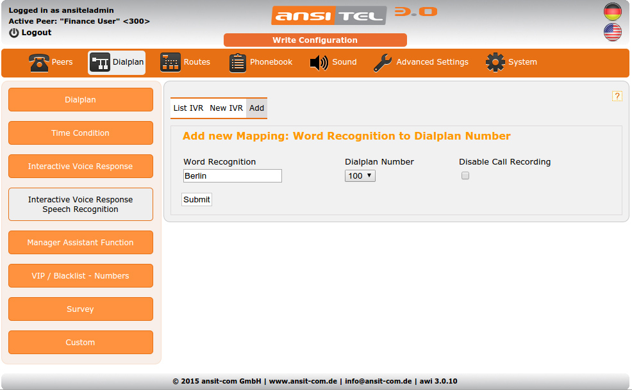This screenshot has height=390, width=632.
Task: Submit the new word mapping
Action: point(196,199)
